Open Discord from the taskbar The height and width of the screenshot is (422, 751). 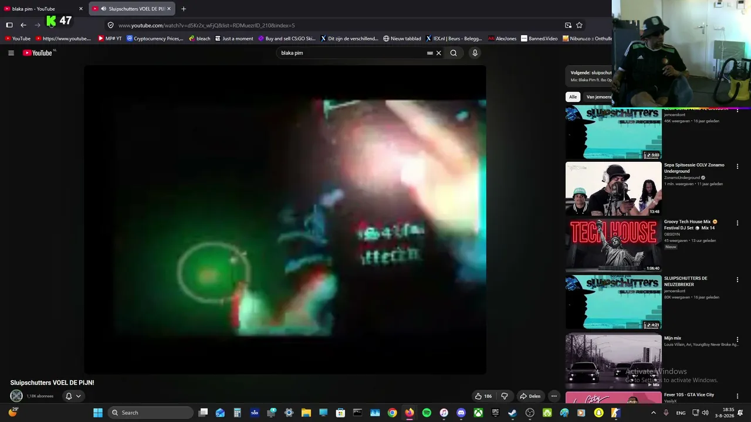pos(461,413)
